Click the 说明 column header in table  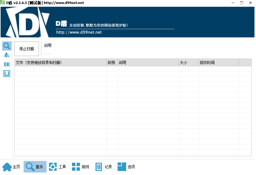(148, 63)
